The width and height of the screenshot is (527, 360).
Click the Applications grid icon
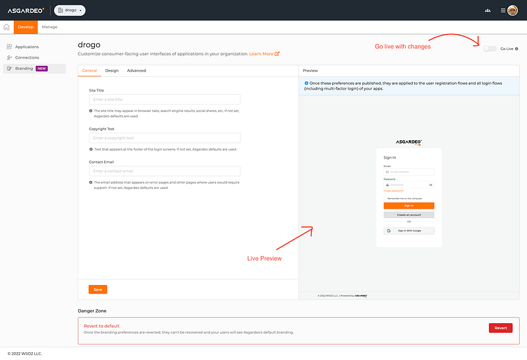(9, 47)
